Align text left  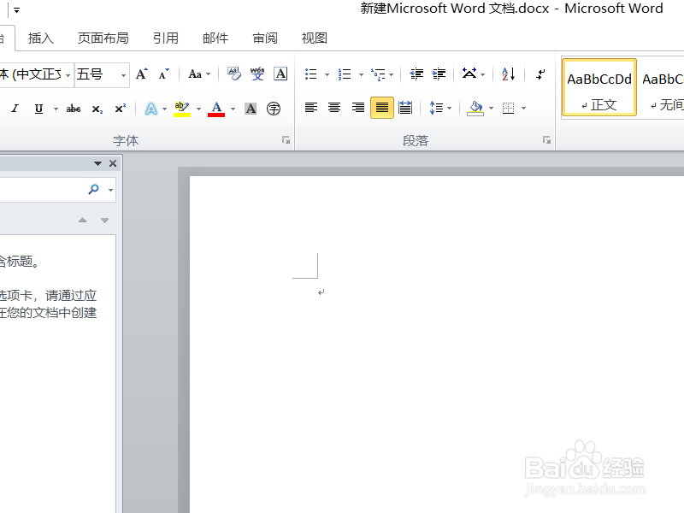click(311, 108)
